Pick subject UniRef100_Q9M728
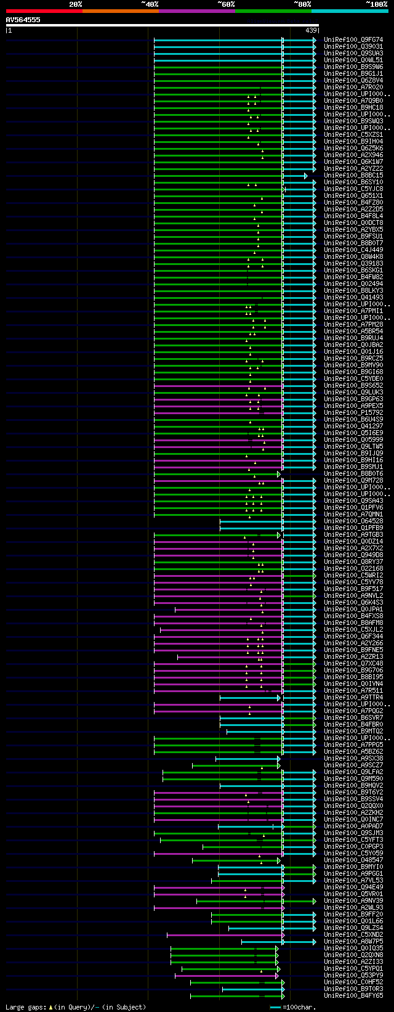The height and width of the screenshot is (1012, 394). click(x=353, y=481)
